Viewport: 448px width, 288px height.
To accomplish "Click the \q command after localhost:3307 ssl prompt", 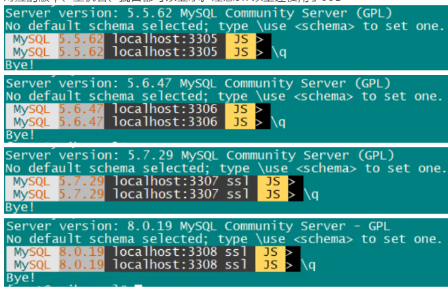I will (x=312, y=195).
